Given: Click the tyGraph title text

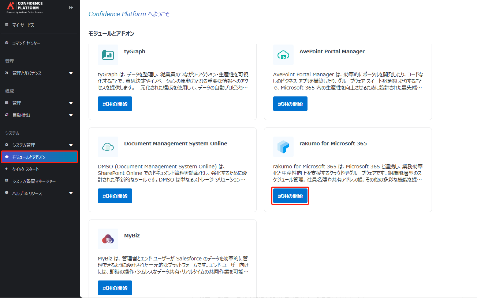Looking at the screenshot, I should coord(135,51).
